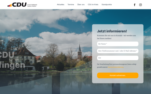Click text "Kommen Sie mit uns in Kontakt"
151x94 pixels.
click(x=110, y=36)
